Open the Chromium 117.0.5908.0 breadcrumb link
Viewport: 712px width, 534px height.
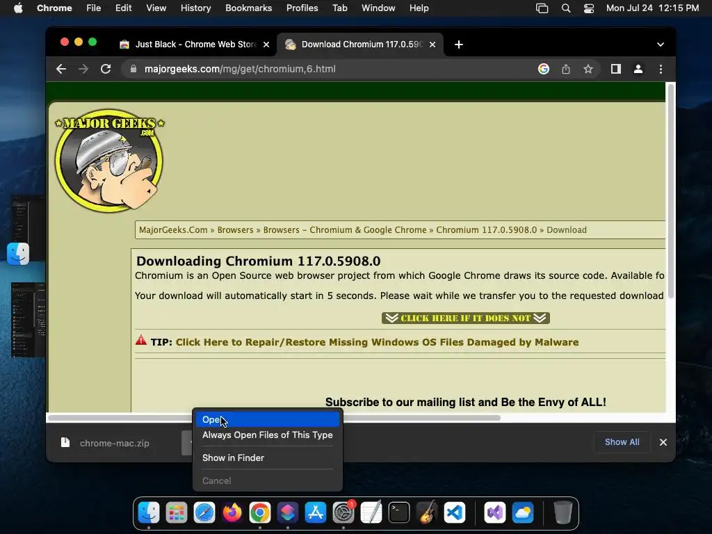[x=486, y=229]
